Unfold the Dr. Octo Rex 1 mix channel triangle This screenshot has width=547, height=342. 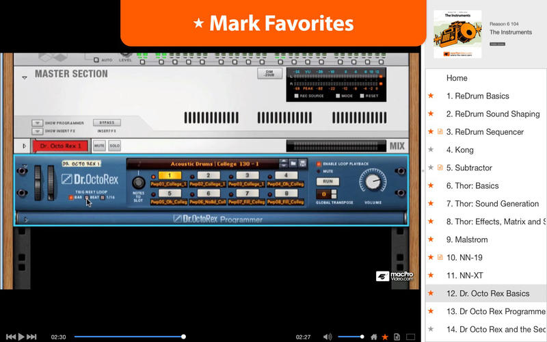(x=24, y=146)
